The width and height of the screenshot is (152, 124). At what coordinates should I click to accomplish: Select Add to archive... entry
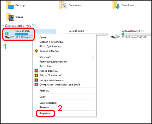(48, 71)
